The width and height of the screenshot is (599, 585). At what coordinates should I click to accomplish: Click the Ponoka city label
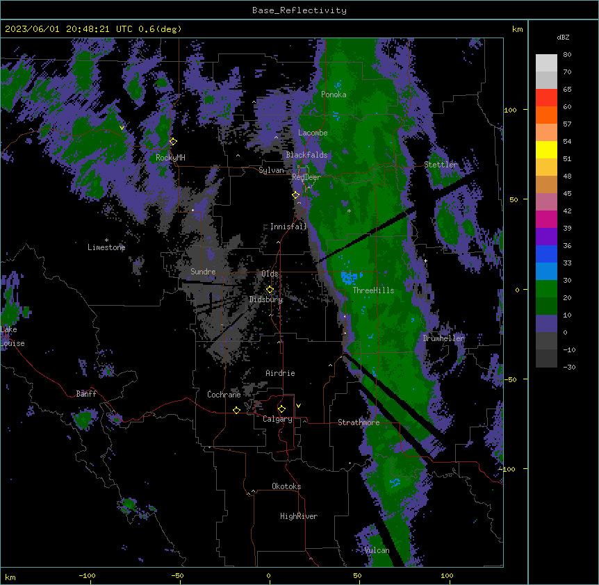334,94
